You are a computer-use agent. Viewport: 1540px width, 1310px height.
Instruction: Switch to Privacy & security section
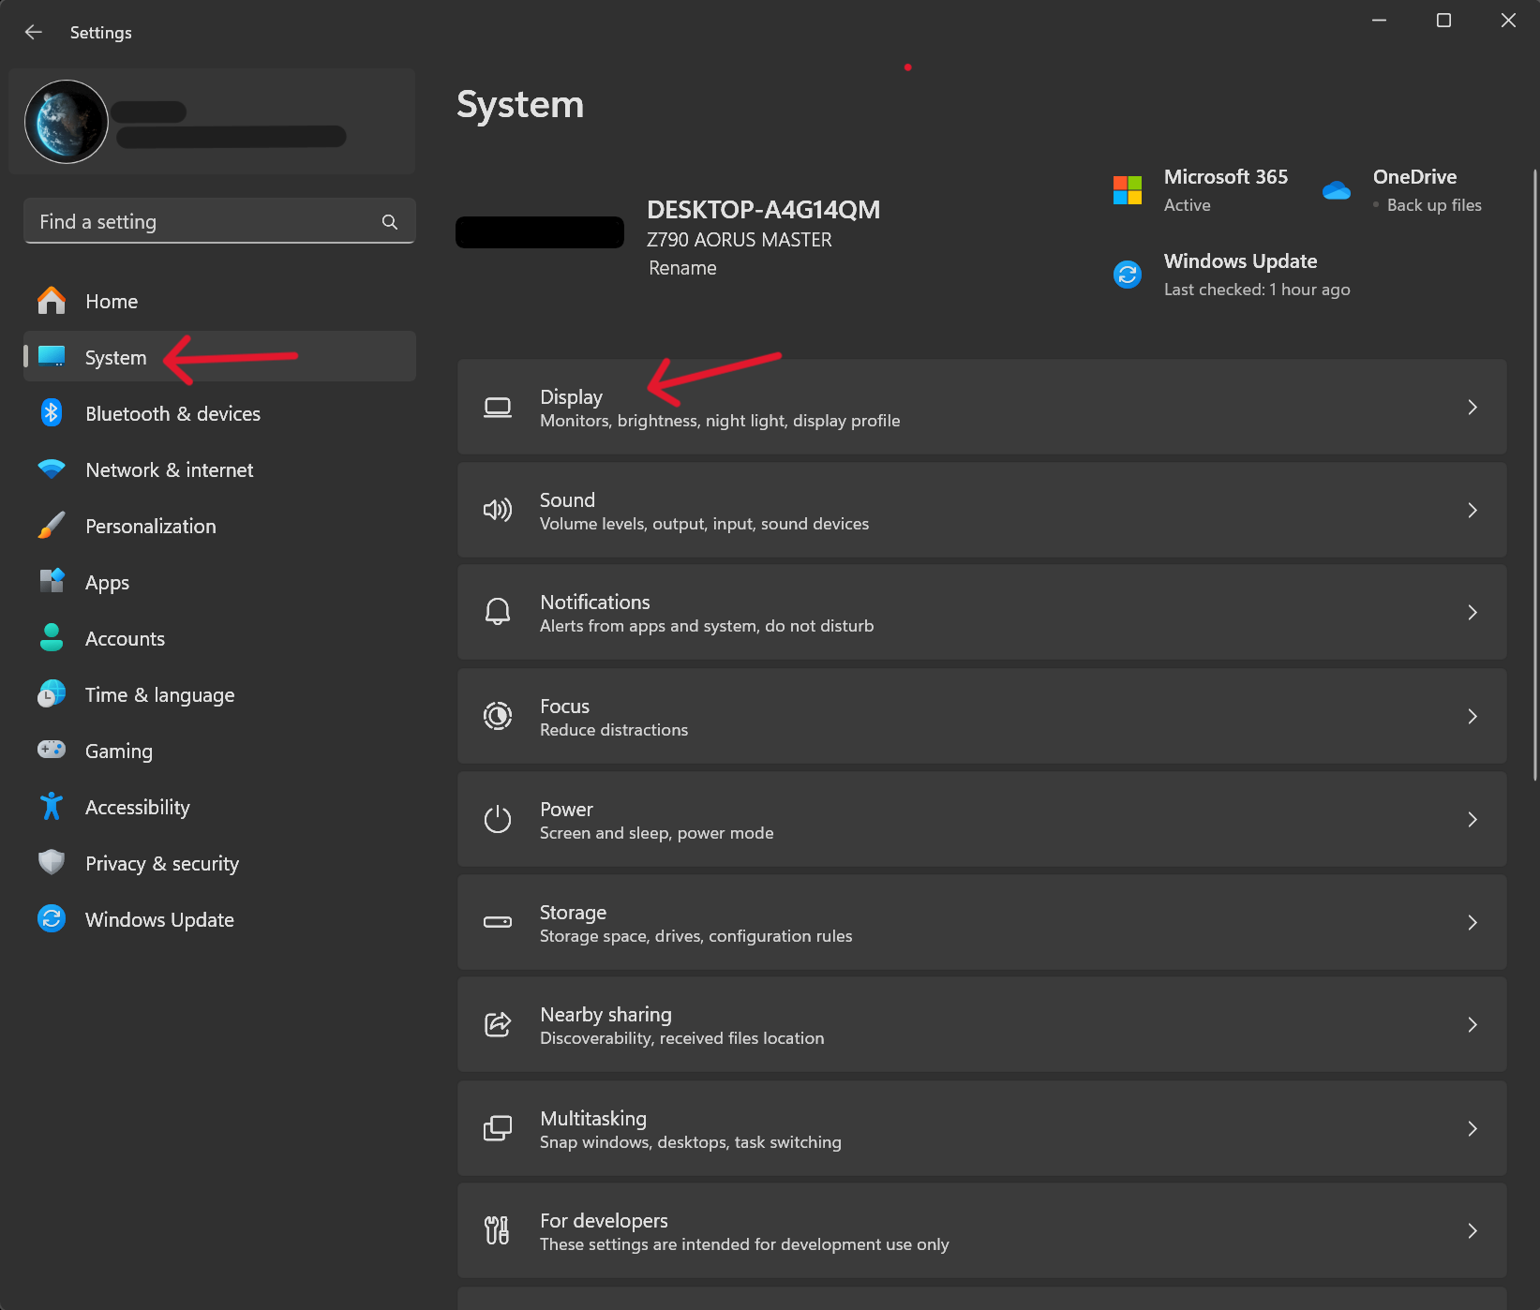[161, 863]
